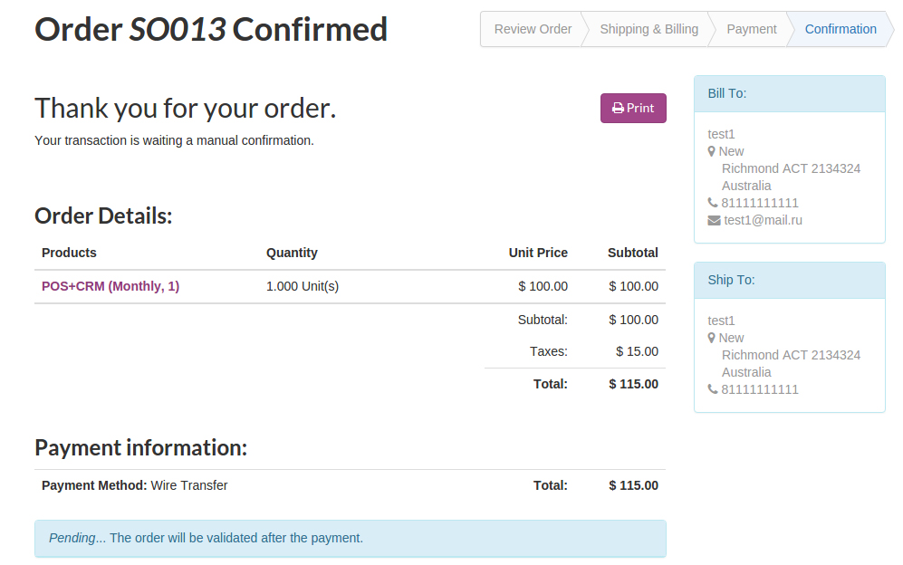The image size is (903, 565).
Task: Click the Bill To map marker icon
Action: click(712, 151)
